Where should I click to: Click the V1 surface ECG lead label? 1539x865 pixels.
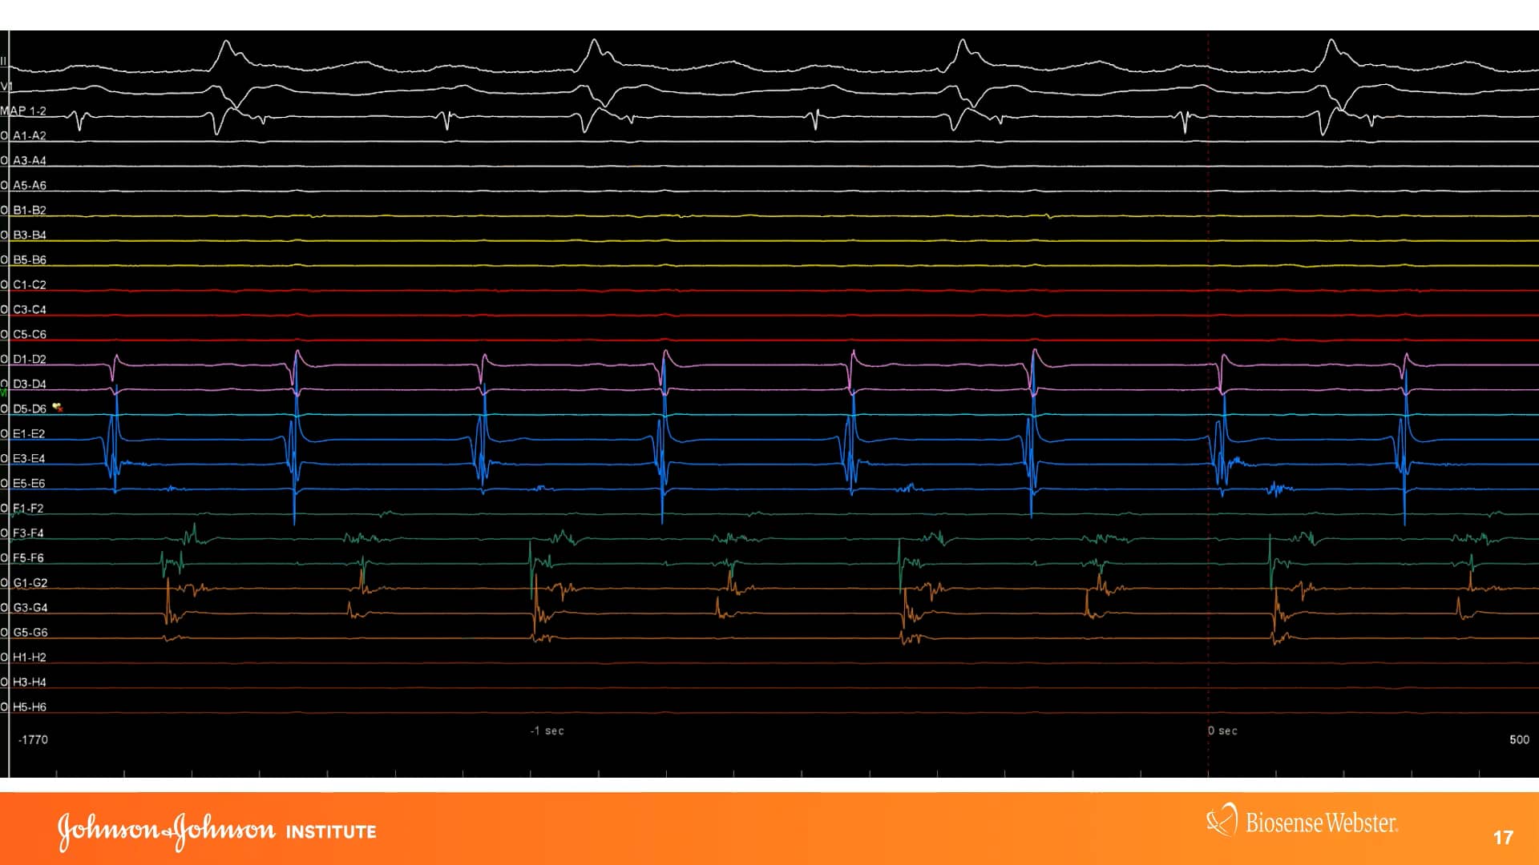point(7,85)
